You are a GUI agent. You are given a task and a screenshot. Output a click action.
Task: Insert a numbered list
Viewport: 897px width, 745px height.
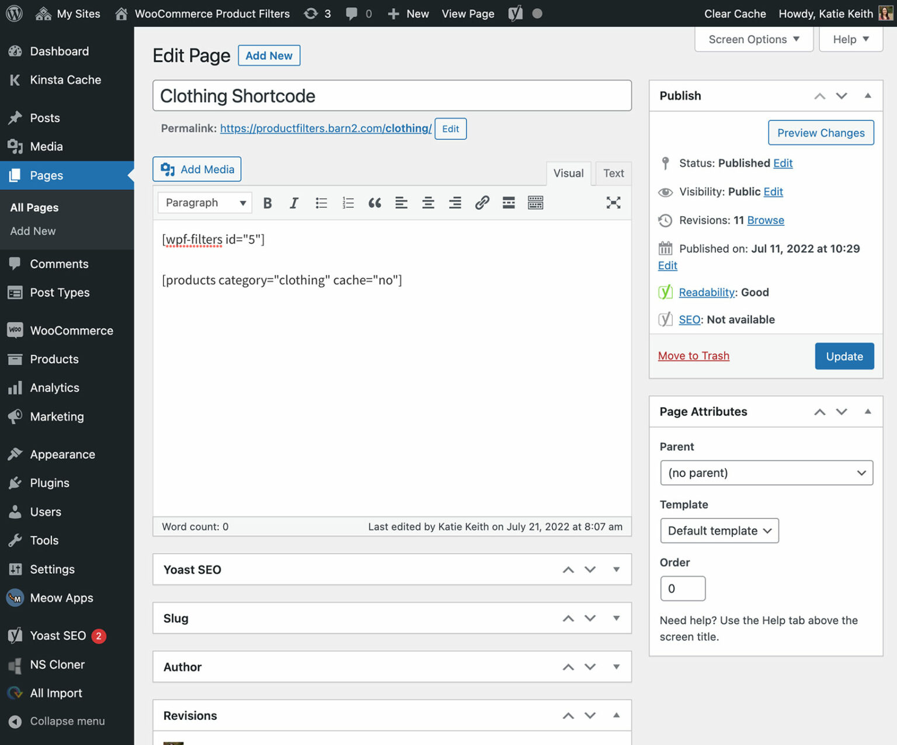coord(348,203)
